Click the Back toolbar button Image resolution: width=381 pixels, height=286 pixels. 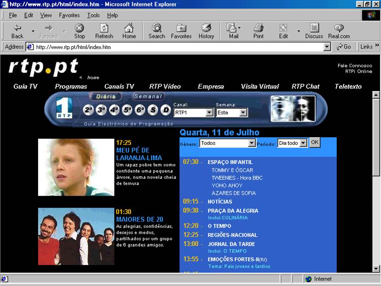[17, 31]
